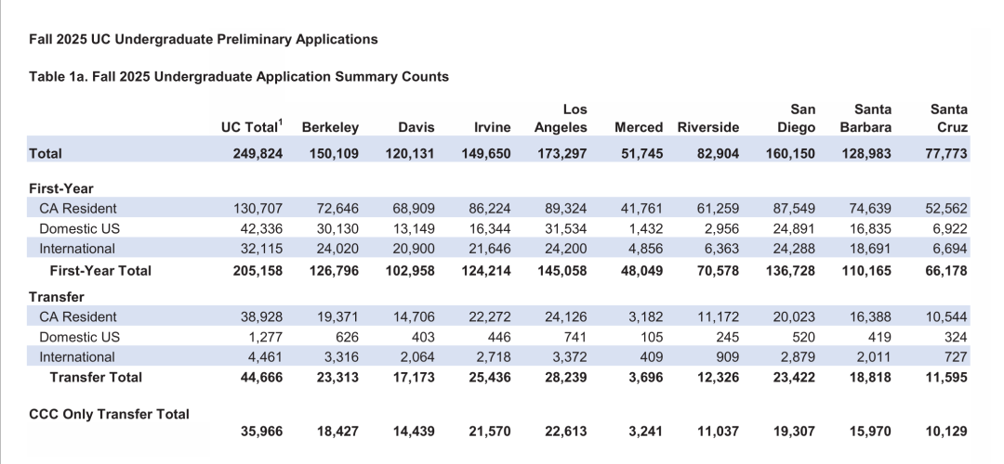Viewport: 1004px width, 464px height.
Task: Select the Table 1a heading text
Action: pyautogui.click(x=239, y=77)
